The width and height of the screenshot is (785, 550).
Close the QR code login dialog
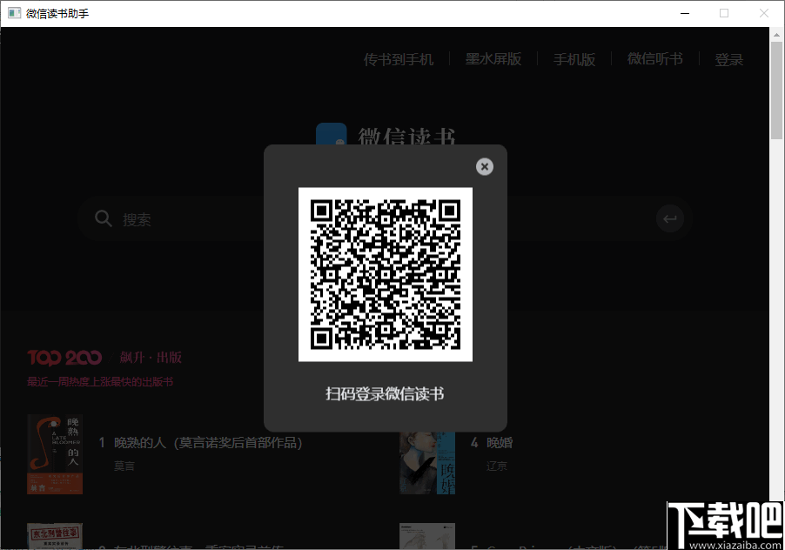tap(485, 166)
